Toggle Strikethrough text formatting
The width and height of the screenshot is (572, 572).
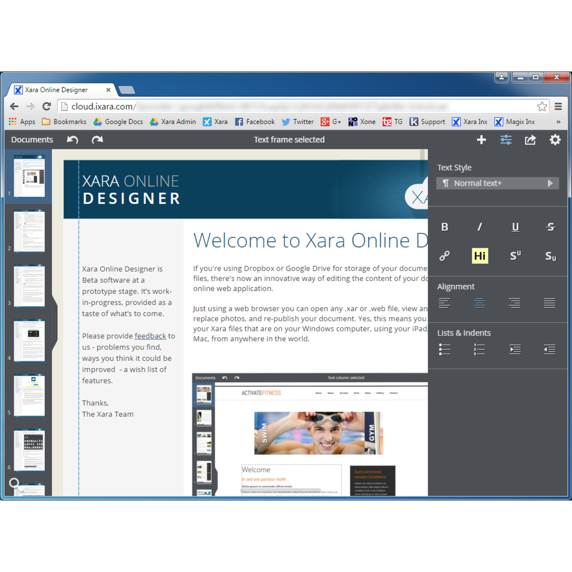point(551,227)
